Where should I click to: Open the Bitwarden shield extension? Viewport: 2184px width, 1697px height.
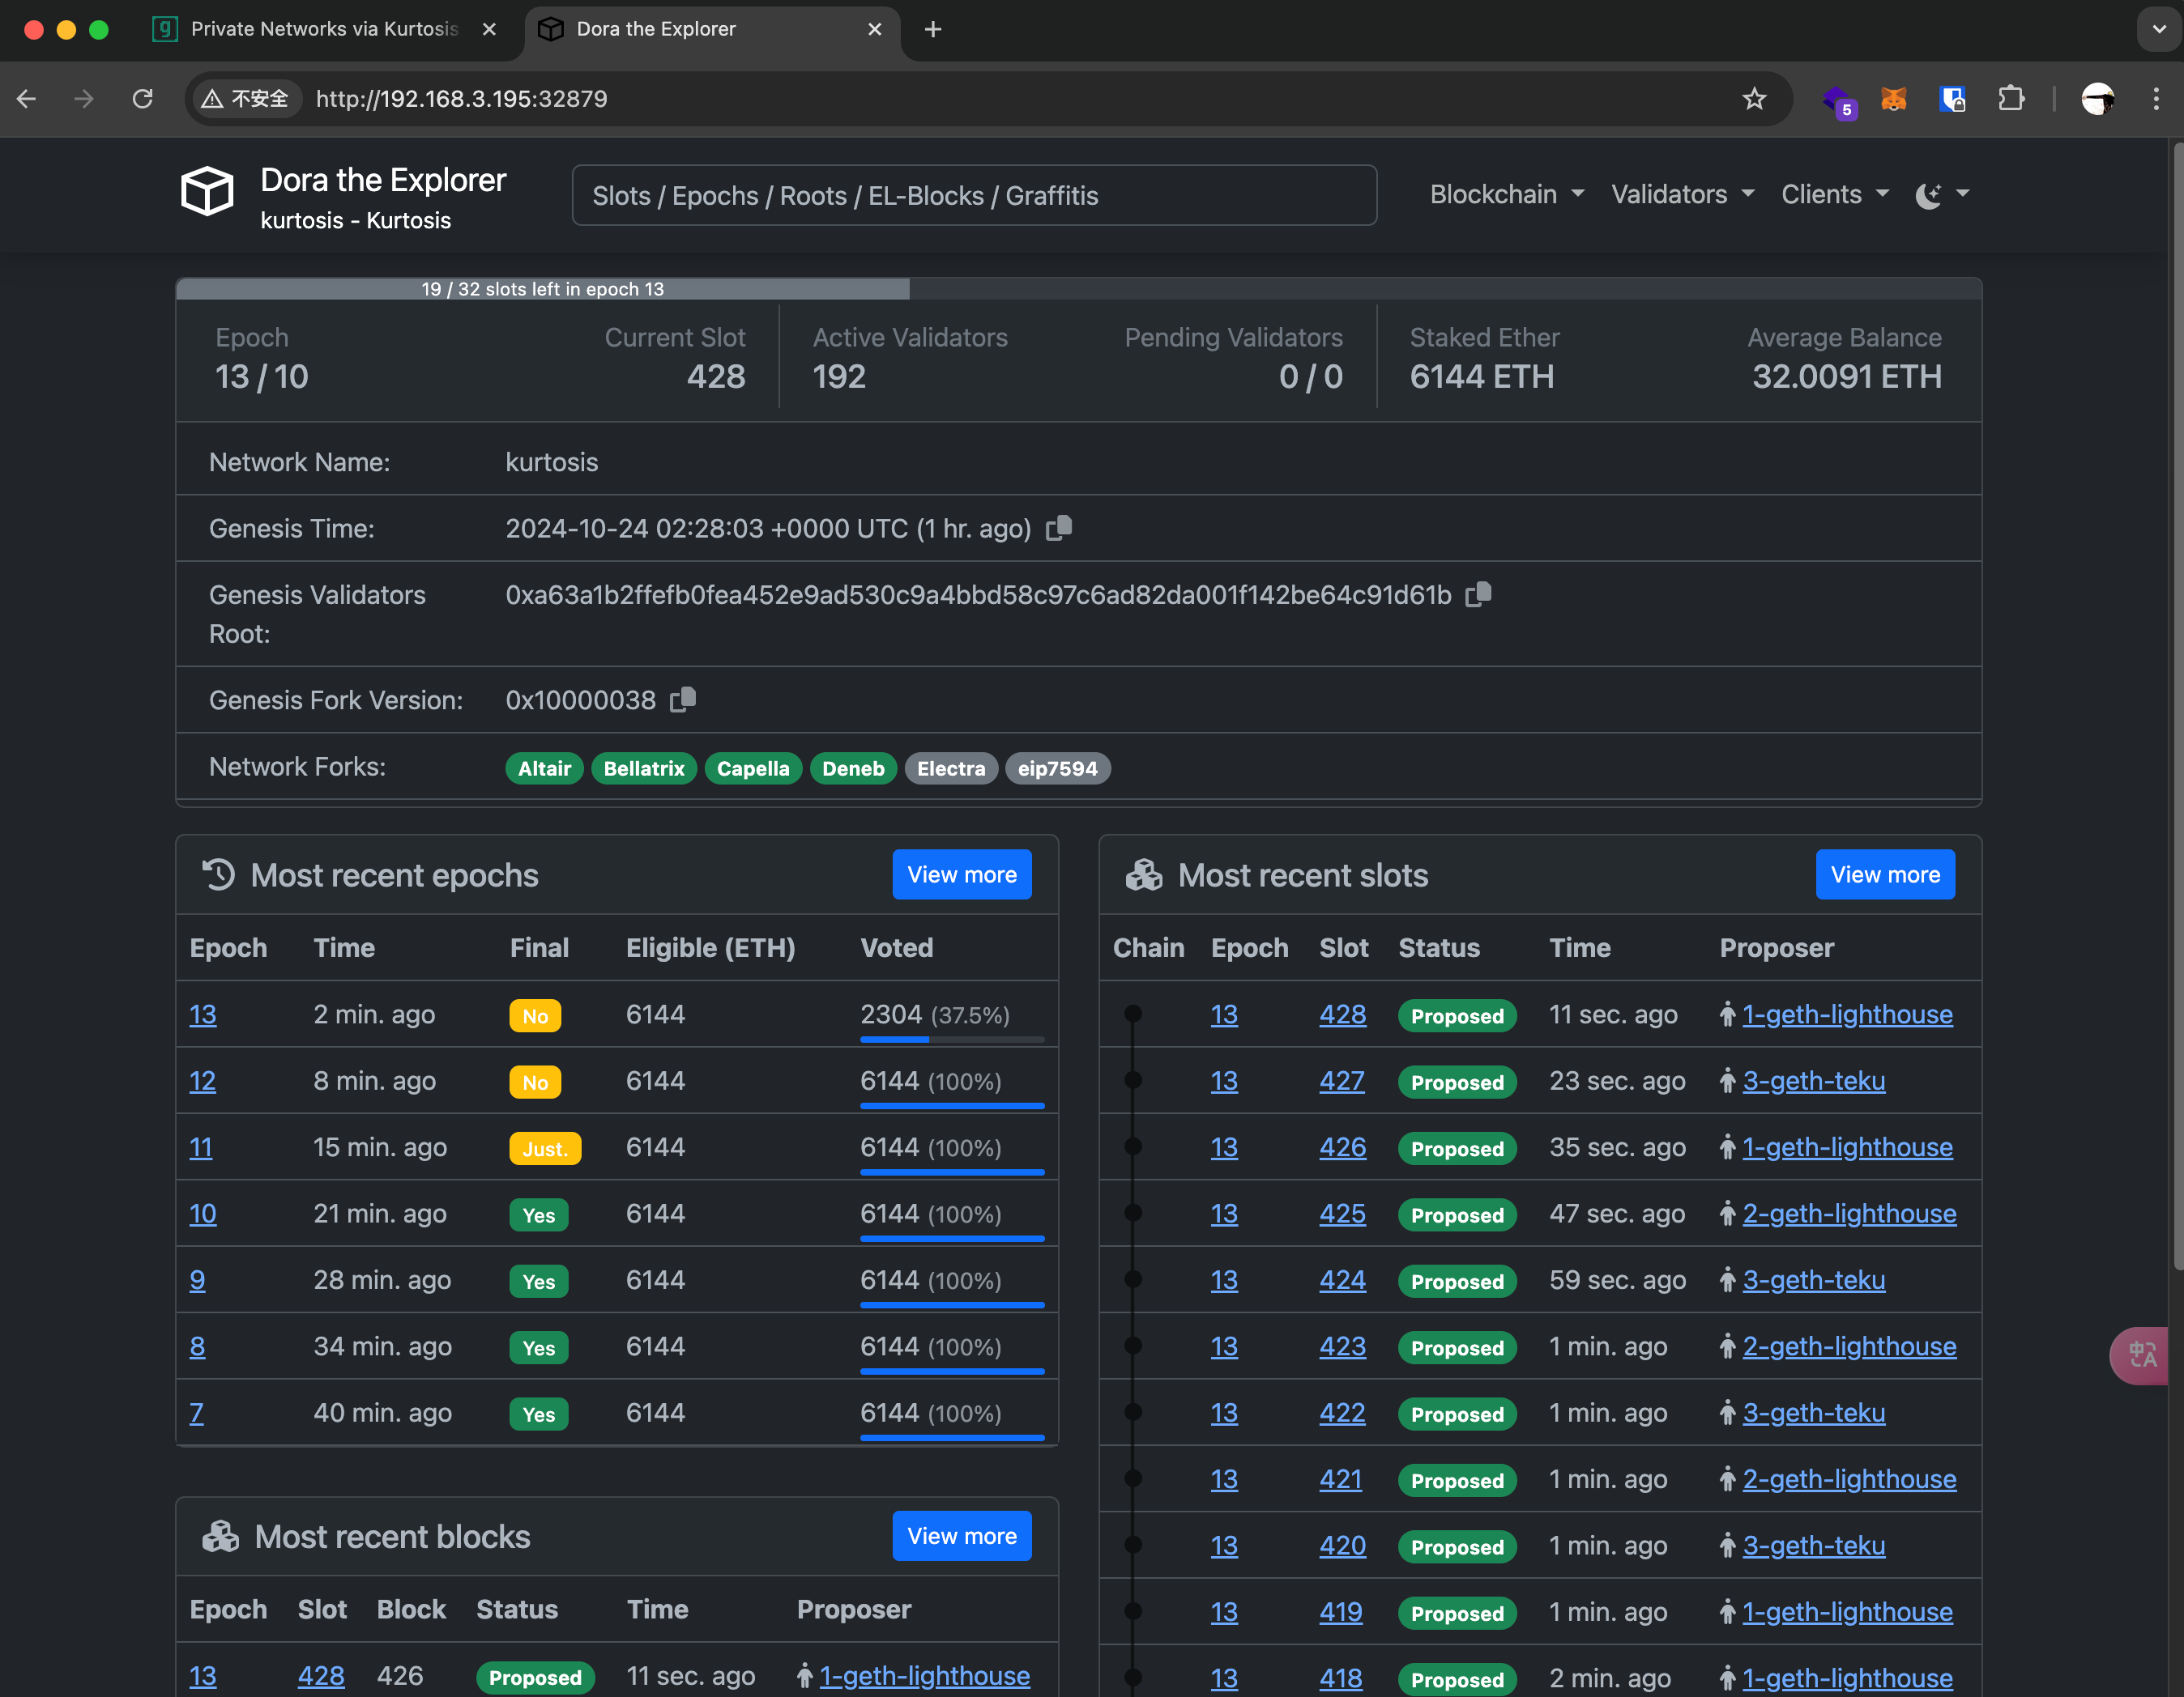coord(1952,99)
